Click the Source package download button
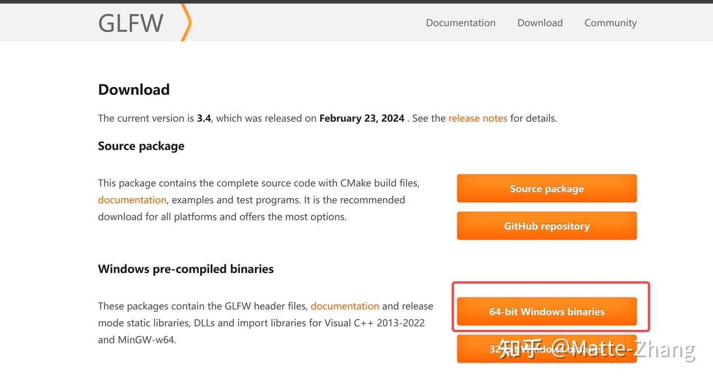Image resolution: width=713 pixels, height=382 pixels. (x=546, y=188)
